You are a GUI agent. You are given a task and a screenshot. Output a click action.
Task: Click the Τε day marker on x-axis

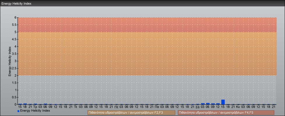76,107
